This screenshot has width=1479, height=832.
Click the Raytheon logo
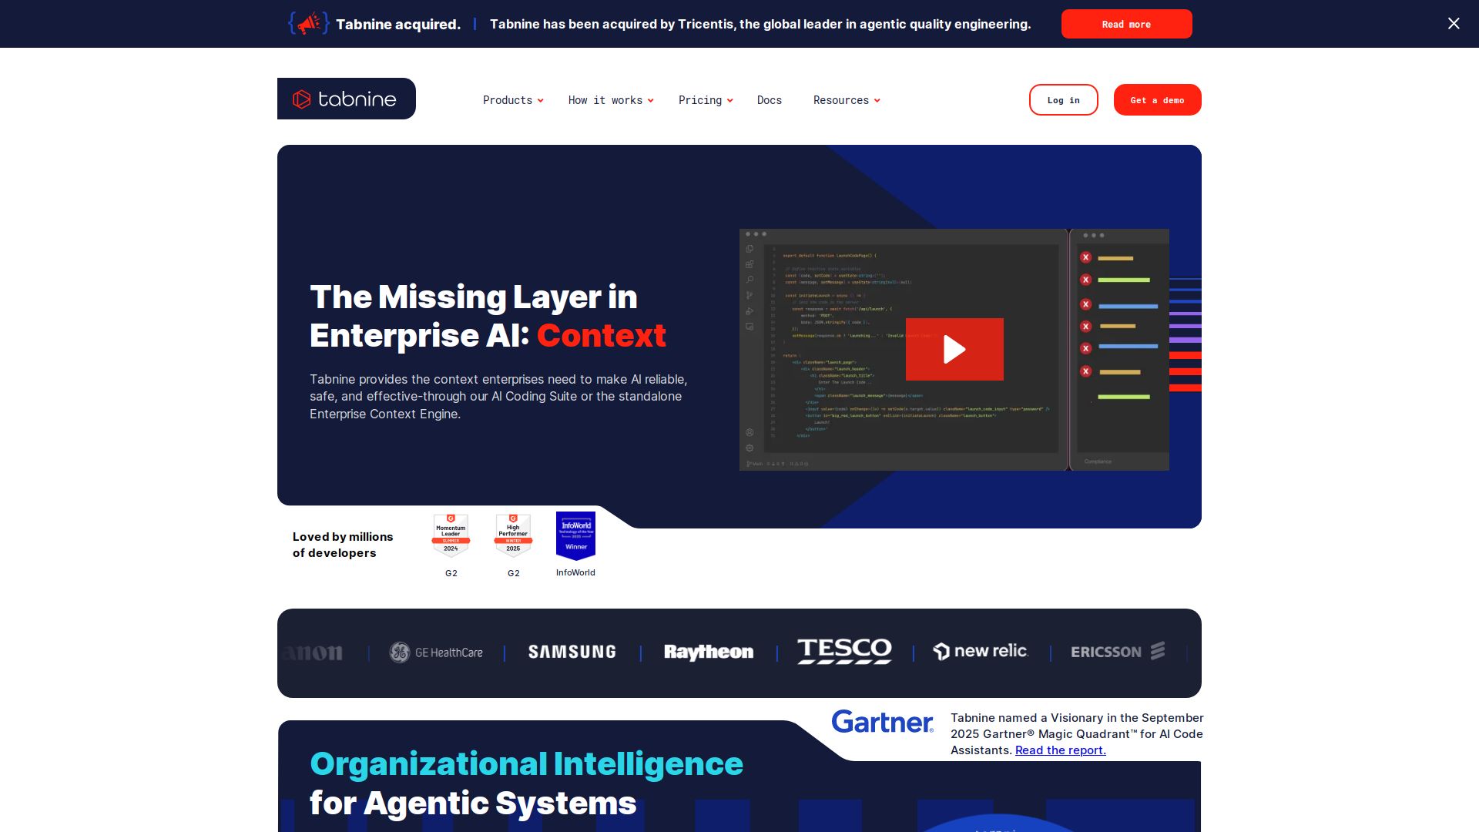709,653
